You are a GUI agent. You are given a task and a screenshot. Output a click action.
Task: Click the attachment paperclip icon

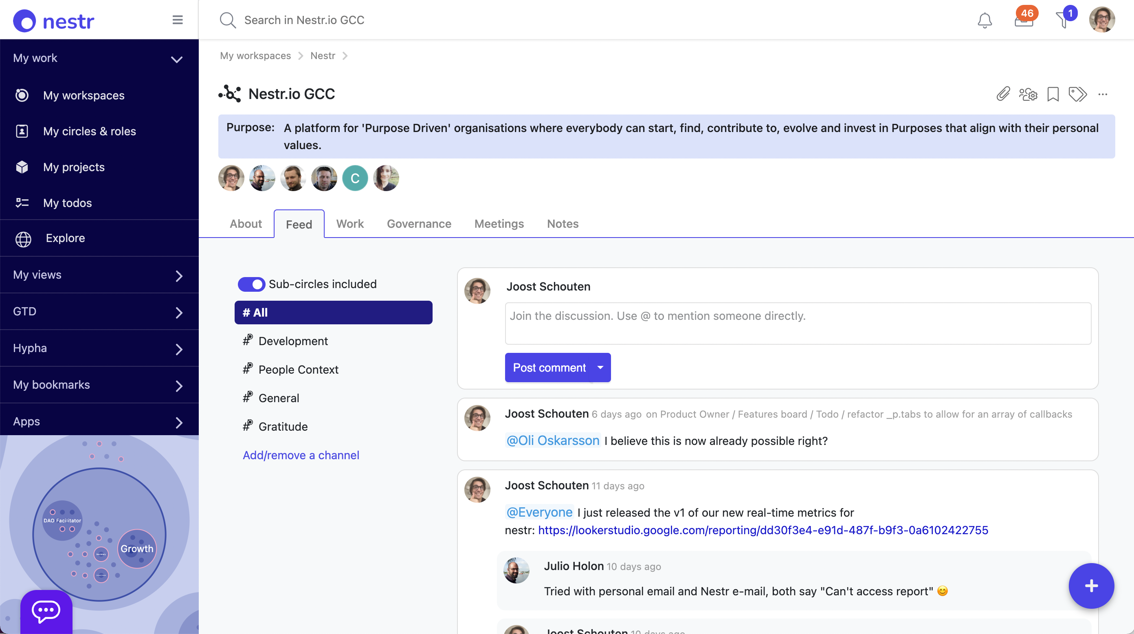[1003, 94]
